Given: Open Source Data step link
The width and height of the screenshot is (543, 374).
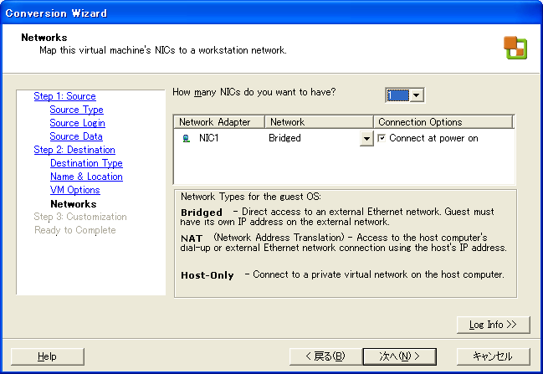Looking at the screenshot, I should tap(76, 136).
